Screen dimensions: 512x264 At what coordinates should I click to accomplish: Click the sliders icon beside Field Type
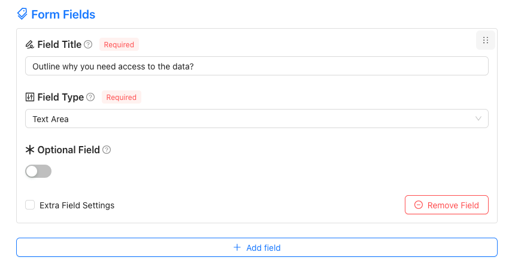pyautogui.click(x=30, y=97)
